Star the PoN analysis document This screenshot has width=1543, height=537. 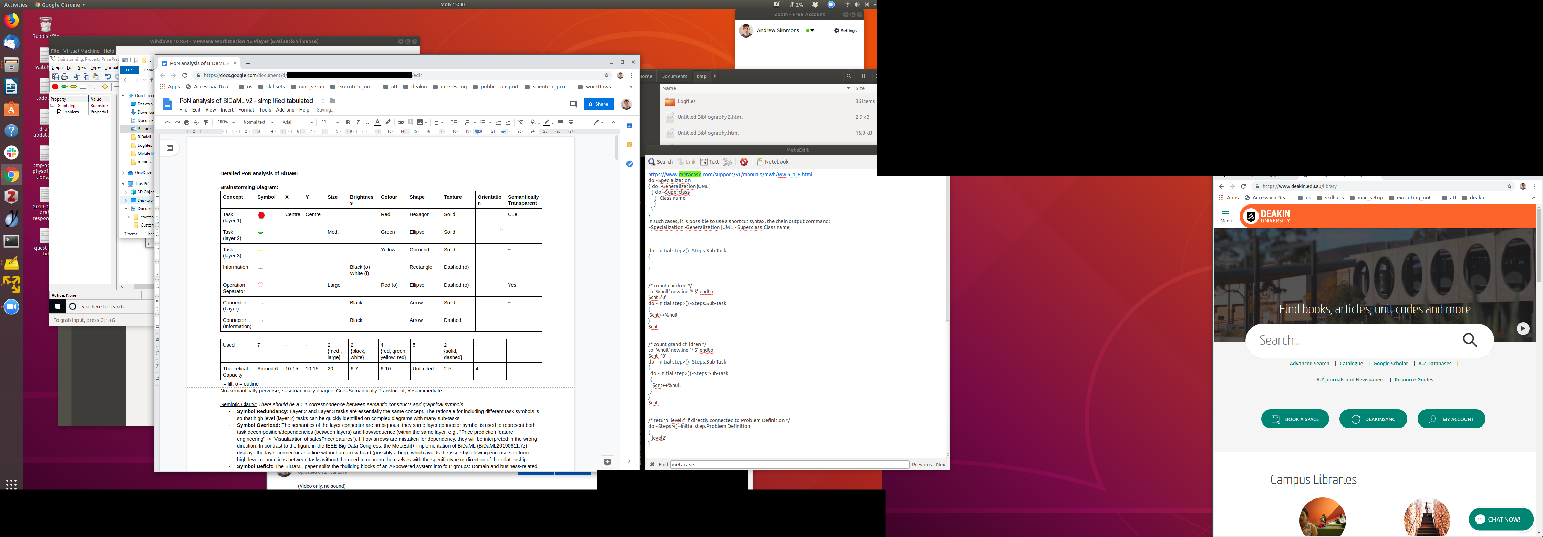323,101
